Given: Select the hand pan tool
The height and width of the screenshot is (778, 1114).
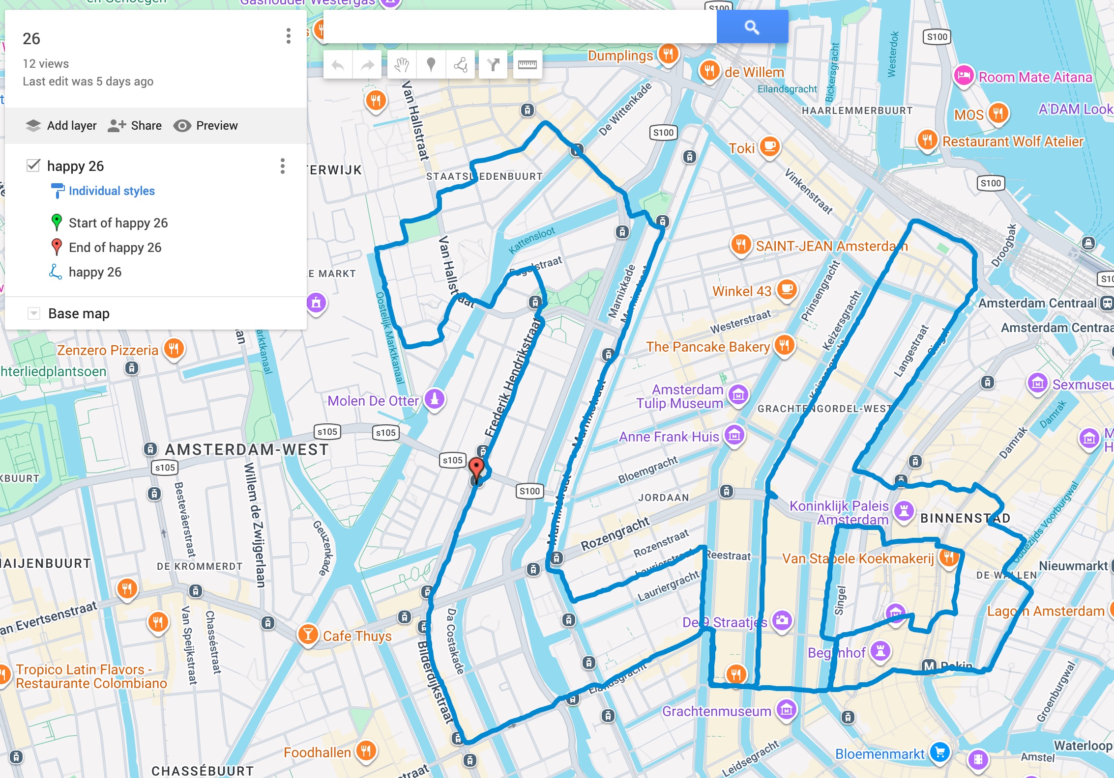Looking at the screenshot, I should [x=402, y=64].
